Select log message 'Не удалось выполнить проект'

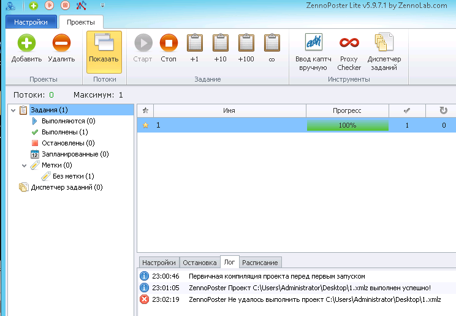point(315,299)
